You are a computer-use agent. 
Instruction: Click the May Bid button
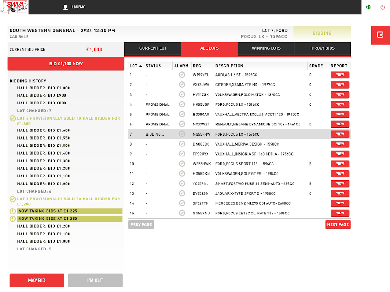click(x=37, y=280)
